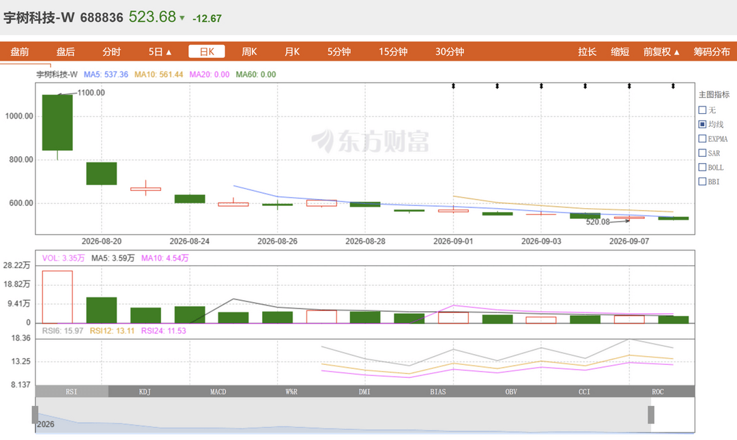
Task: Check the 无 indicator option
Action: [702, 110]
